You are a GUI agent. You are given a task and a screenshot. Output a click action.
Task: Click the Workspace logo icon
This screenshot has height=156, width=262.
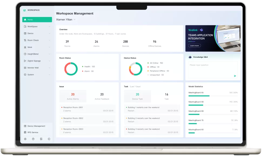pos(25,10)
